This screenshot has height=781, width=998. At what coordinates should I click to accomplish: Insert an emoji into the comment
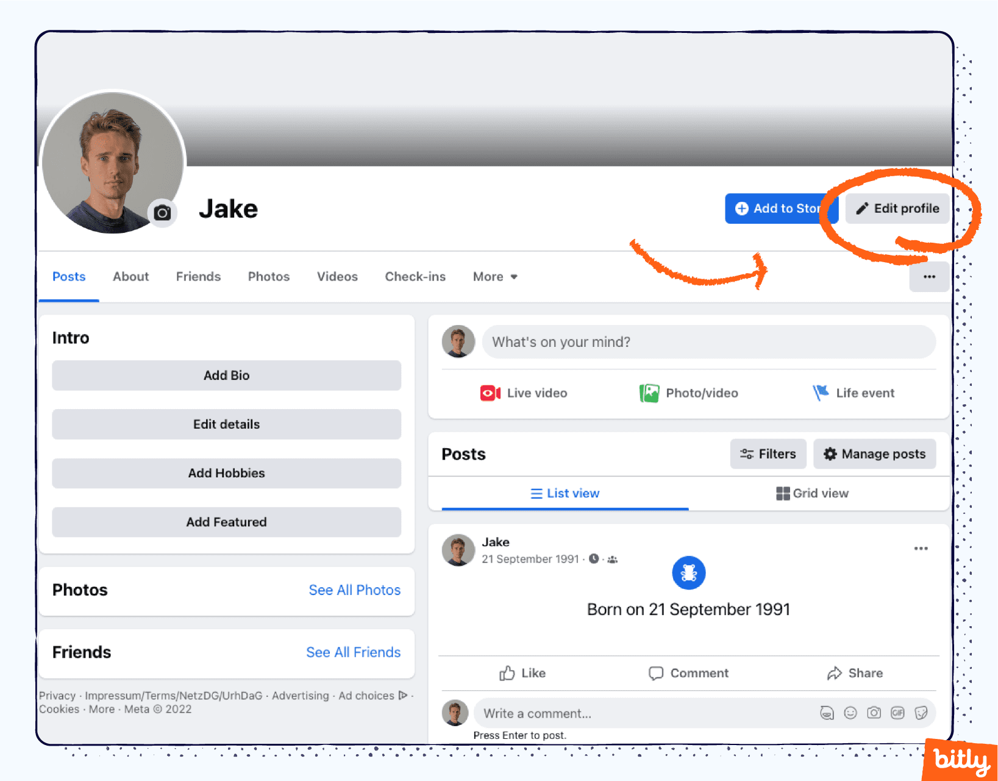click(x=850, y=713)
